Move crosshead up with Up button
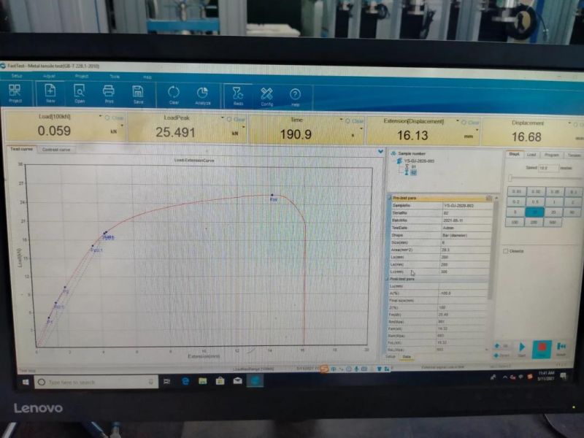The image size is (584, 438). [502, 346]
